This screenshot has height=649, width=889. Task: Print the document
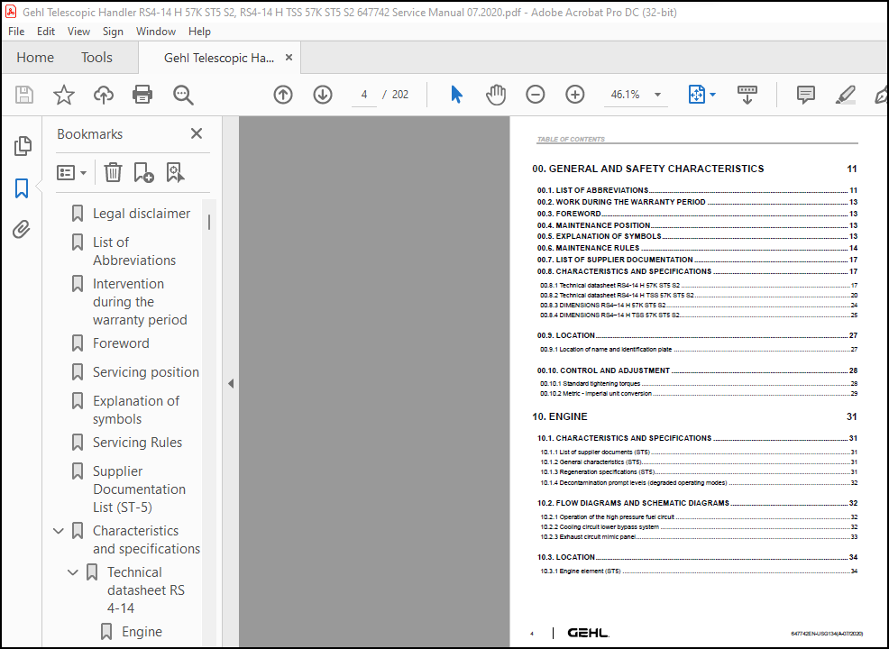[142, 95]
